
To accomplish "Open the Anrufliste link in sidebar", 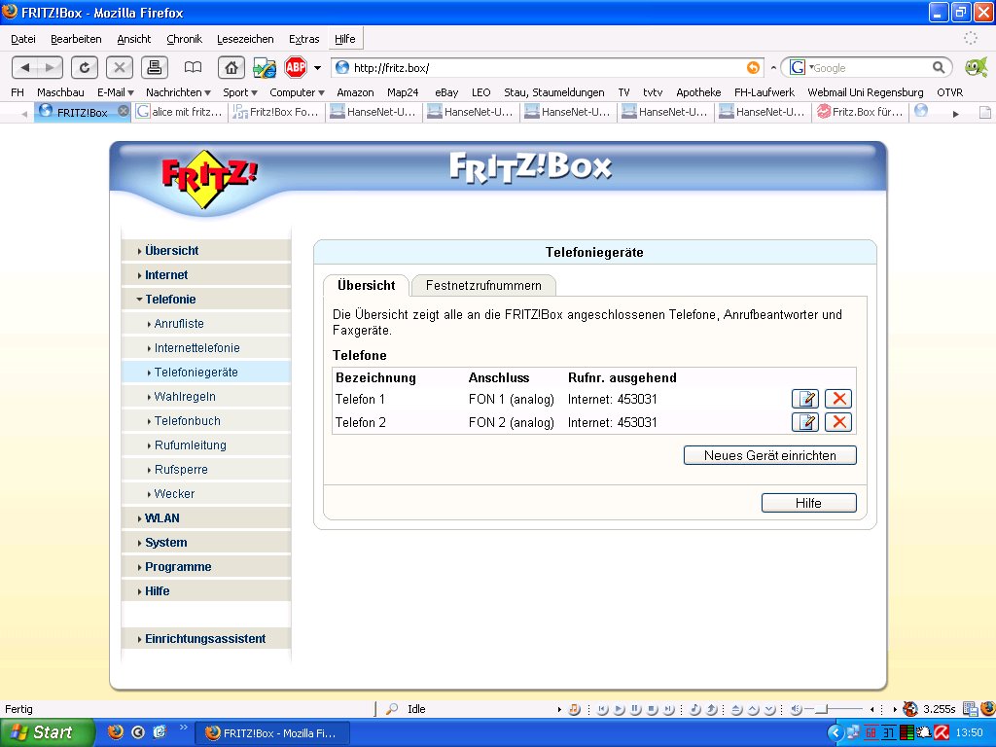I will coord(179,324).
